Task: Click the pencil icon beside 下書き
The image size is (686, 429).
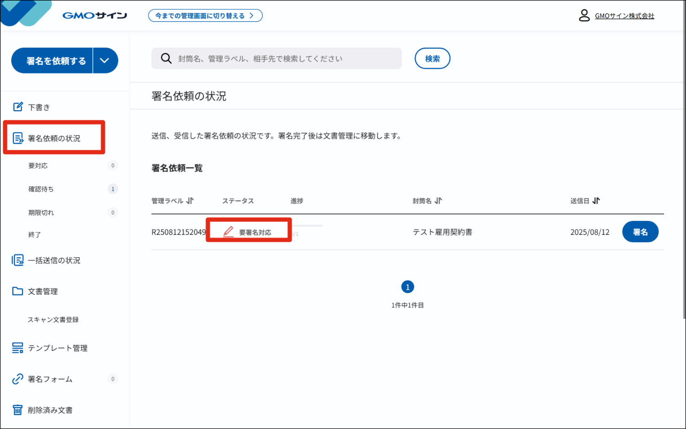Action: 18,107
